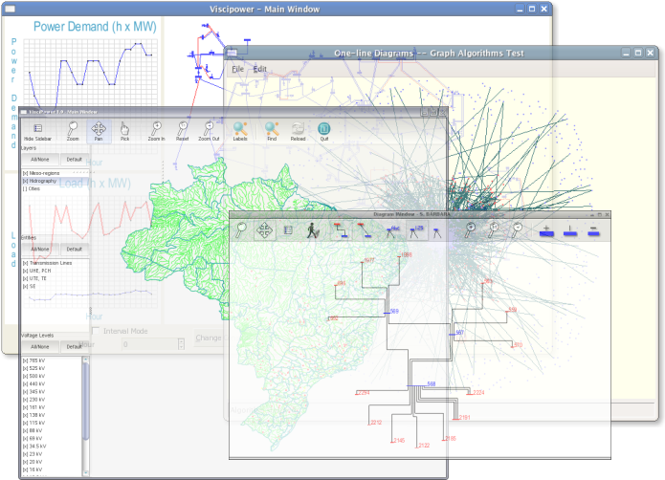Image resolution: width=665 pixels, height=480 pixels.
Task: Click the voltage levels scrollbar thumb
Action: tap(86, 401)
